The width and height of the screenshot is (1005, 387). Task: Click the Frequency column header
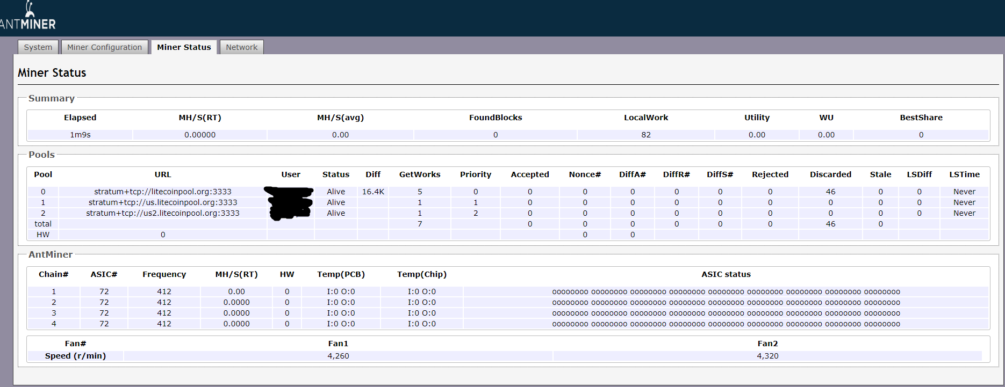point(164,274)
